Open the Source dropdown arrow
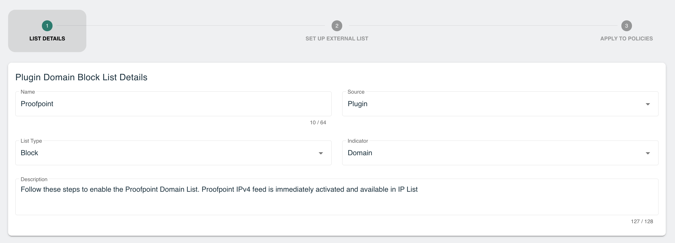The width and height of the screenshot is (675, 243). point(648,104)
